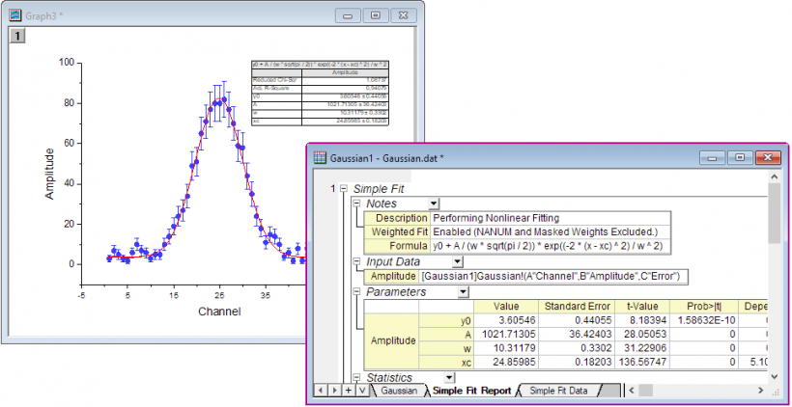792x407 pixels.
Task: Click the add new sheet plus button
Action: (350, 391)
